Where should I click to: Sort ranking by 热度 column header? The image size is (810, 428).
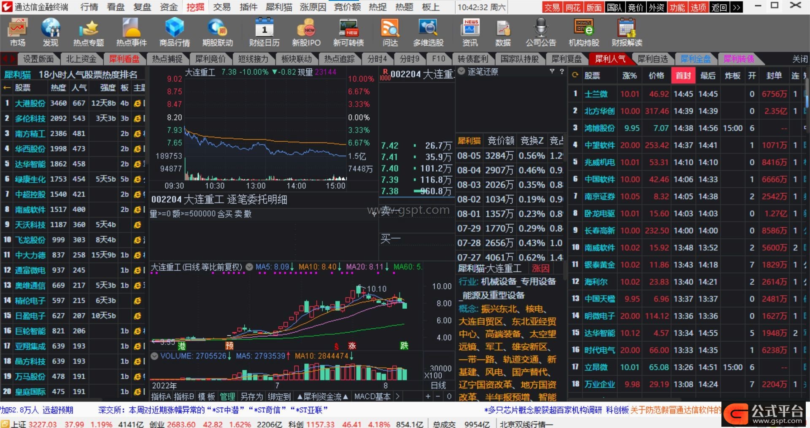[x=58, y=88]
